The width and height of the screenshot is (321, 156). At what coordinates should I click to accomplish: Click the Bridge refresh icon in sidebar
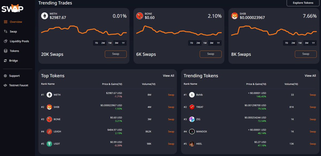click(x=5, y=61)
